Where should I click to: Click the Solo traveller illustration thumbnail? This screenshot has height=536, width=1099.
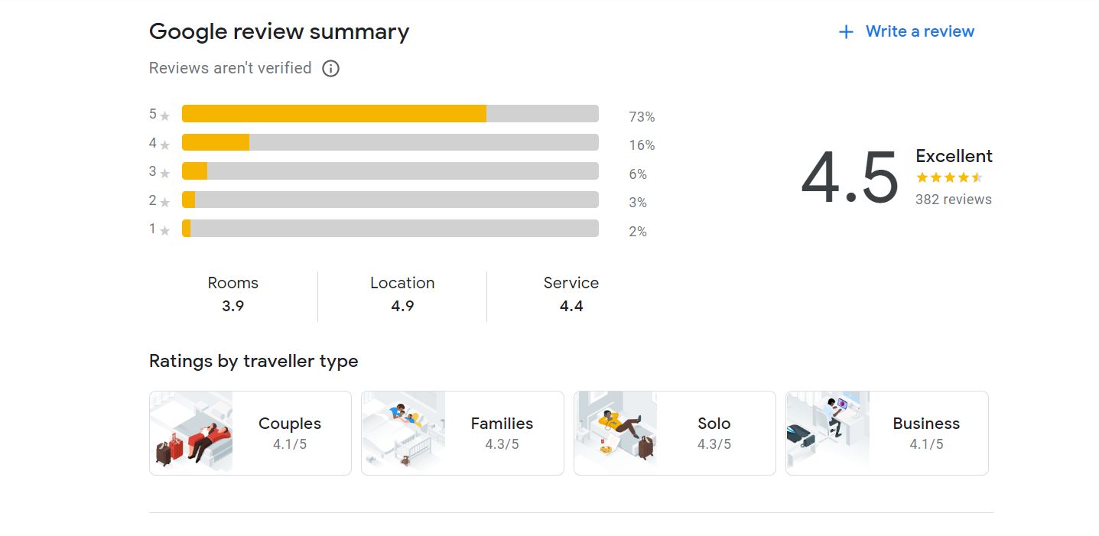tap(616, 434)
